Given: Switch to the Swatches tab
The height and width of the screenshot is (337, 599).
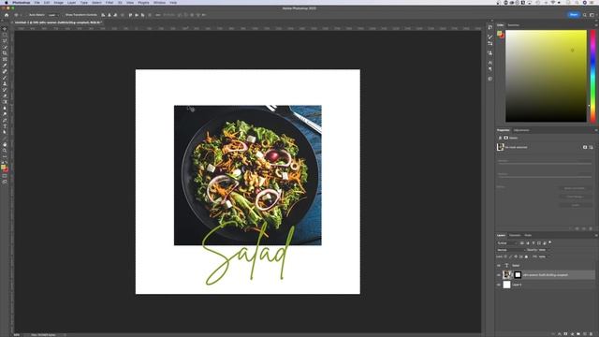Looking at the screenshot, I should pos(514,25).
